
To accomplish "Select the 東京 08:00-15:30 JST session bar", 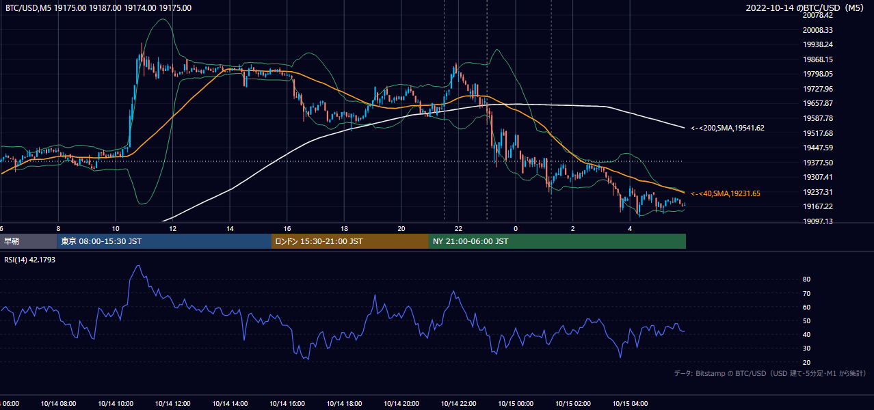I will (x=164, y=241).
